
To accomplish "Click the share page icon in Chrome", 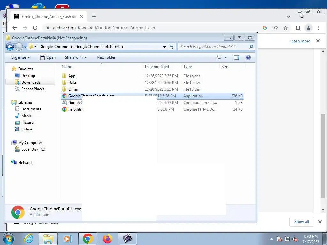I will 275,28.
